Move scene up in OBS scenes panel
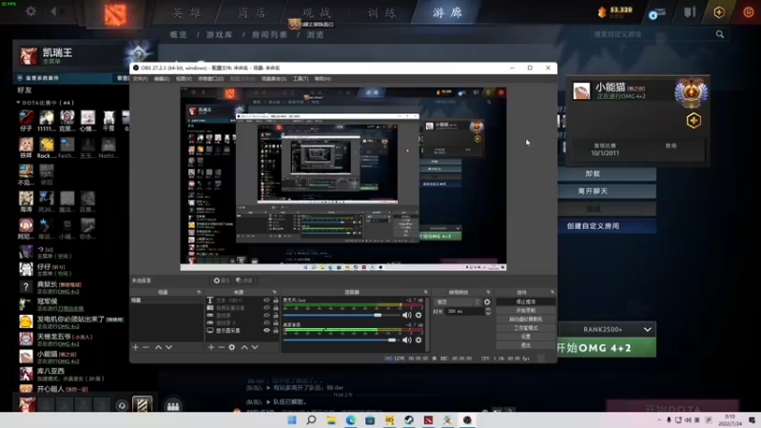The height and width of the screenshot is (428, 761). [x=158, y=347]
